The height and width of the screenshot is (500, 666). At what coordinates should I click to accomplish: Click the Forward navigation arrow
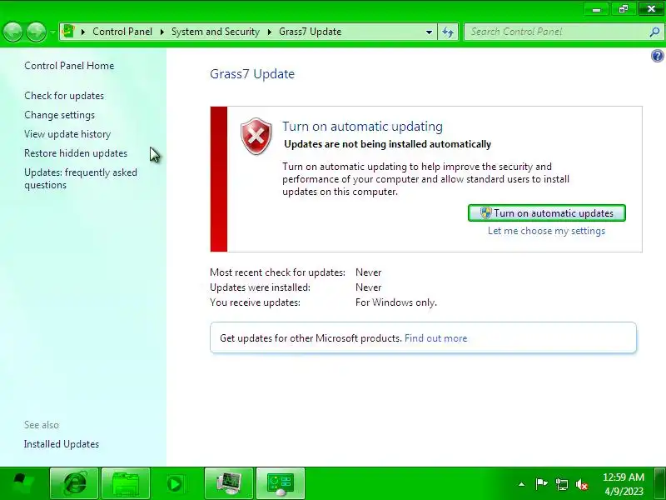coord(36,32)
